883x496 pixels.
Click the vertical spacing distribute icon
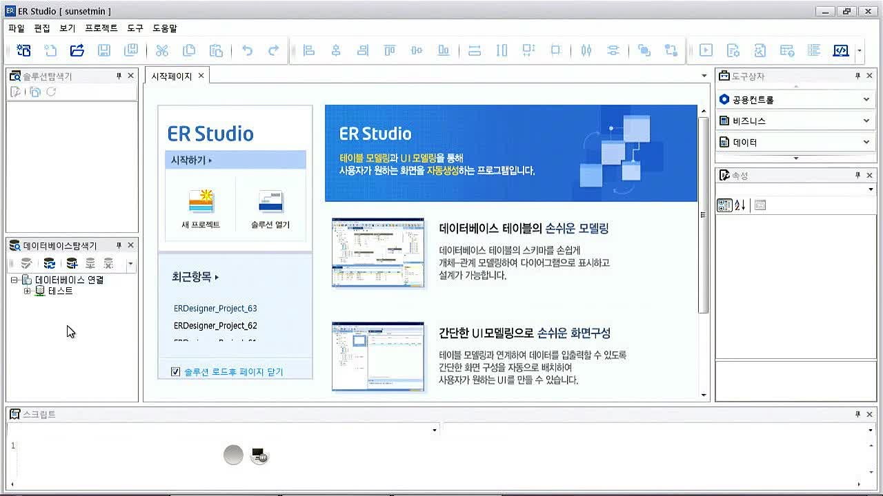click(x=613, y=50)
